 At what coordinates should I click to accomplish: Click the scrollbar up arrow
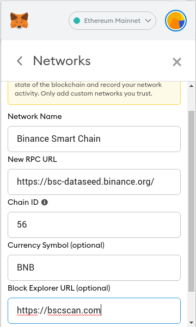coord(191,86)
